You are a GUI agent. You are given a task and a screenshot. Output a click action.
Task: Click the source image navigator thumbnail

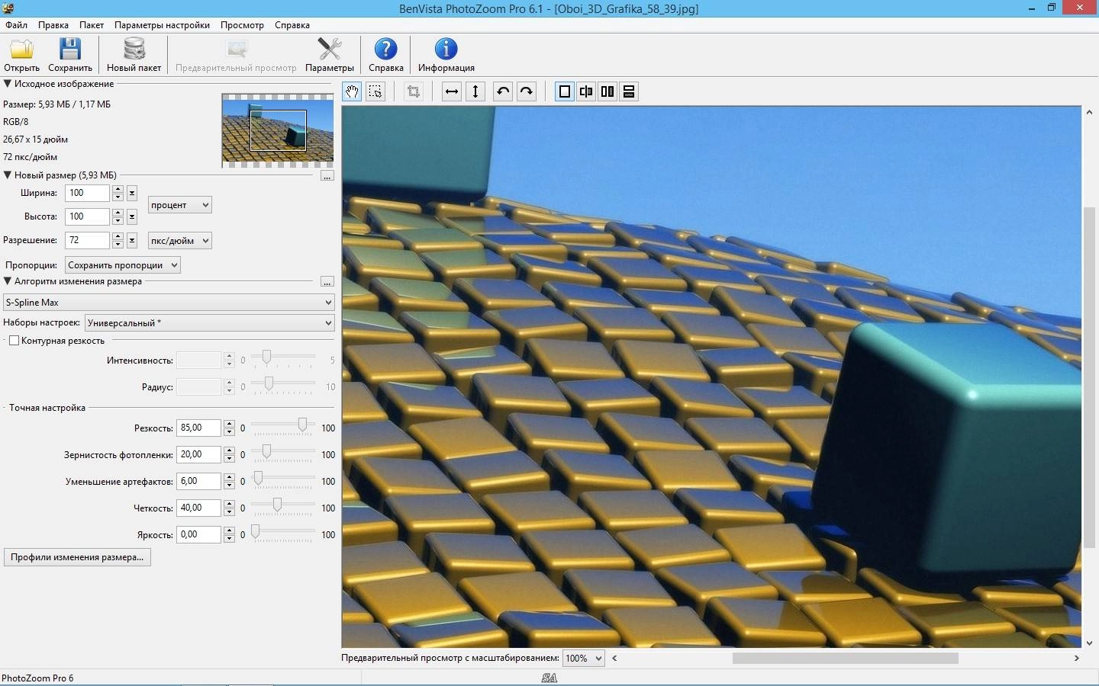(x=278, y=130)
